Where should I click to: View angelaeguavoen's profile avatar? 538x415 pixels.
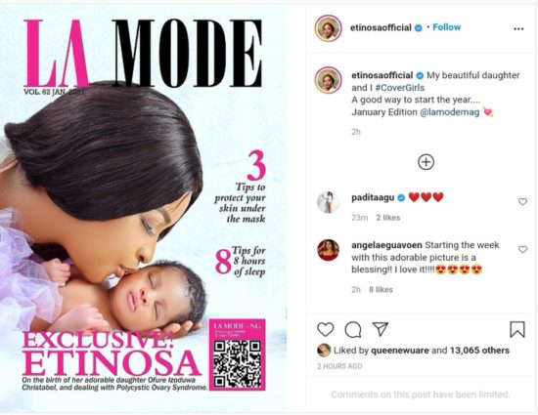point(328,250)
